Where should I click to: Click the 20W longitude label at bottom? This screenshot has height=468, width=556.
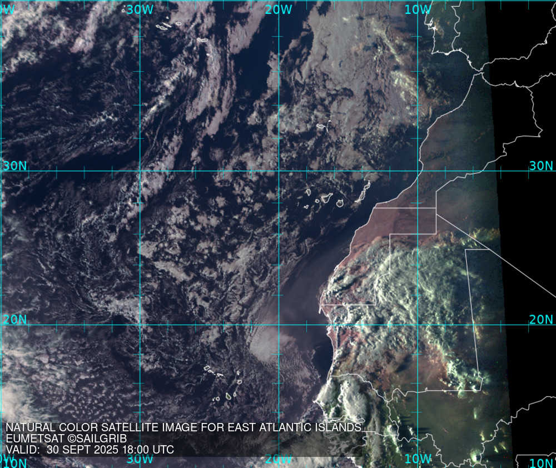279,459
